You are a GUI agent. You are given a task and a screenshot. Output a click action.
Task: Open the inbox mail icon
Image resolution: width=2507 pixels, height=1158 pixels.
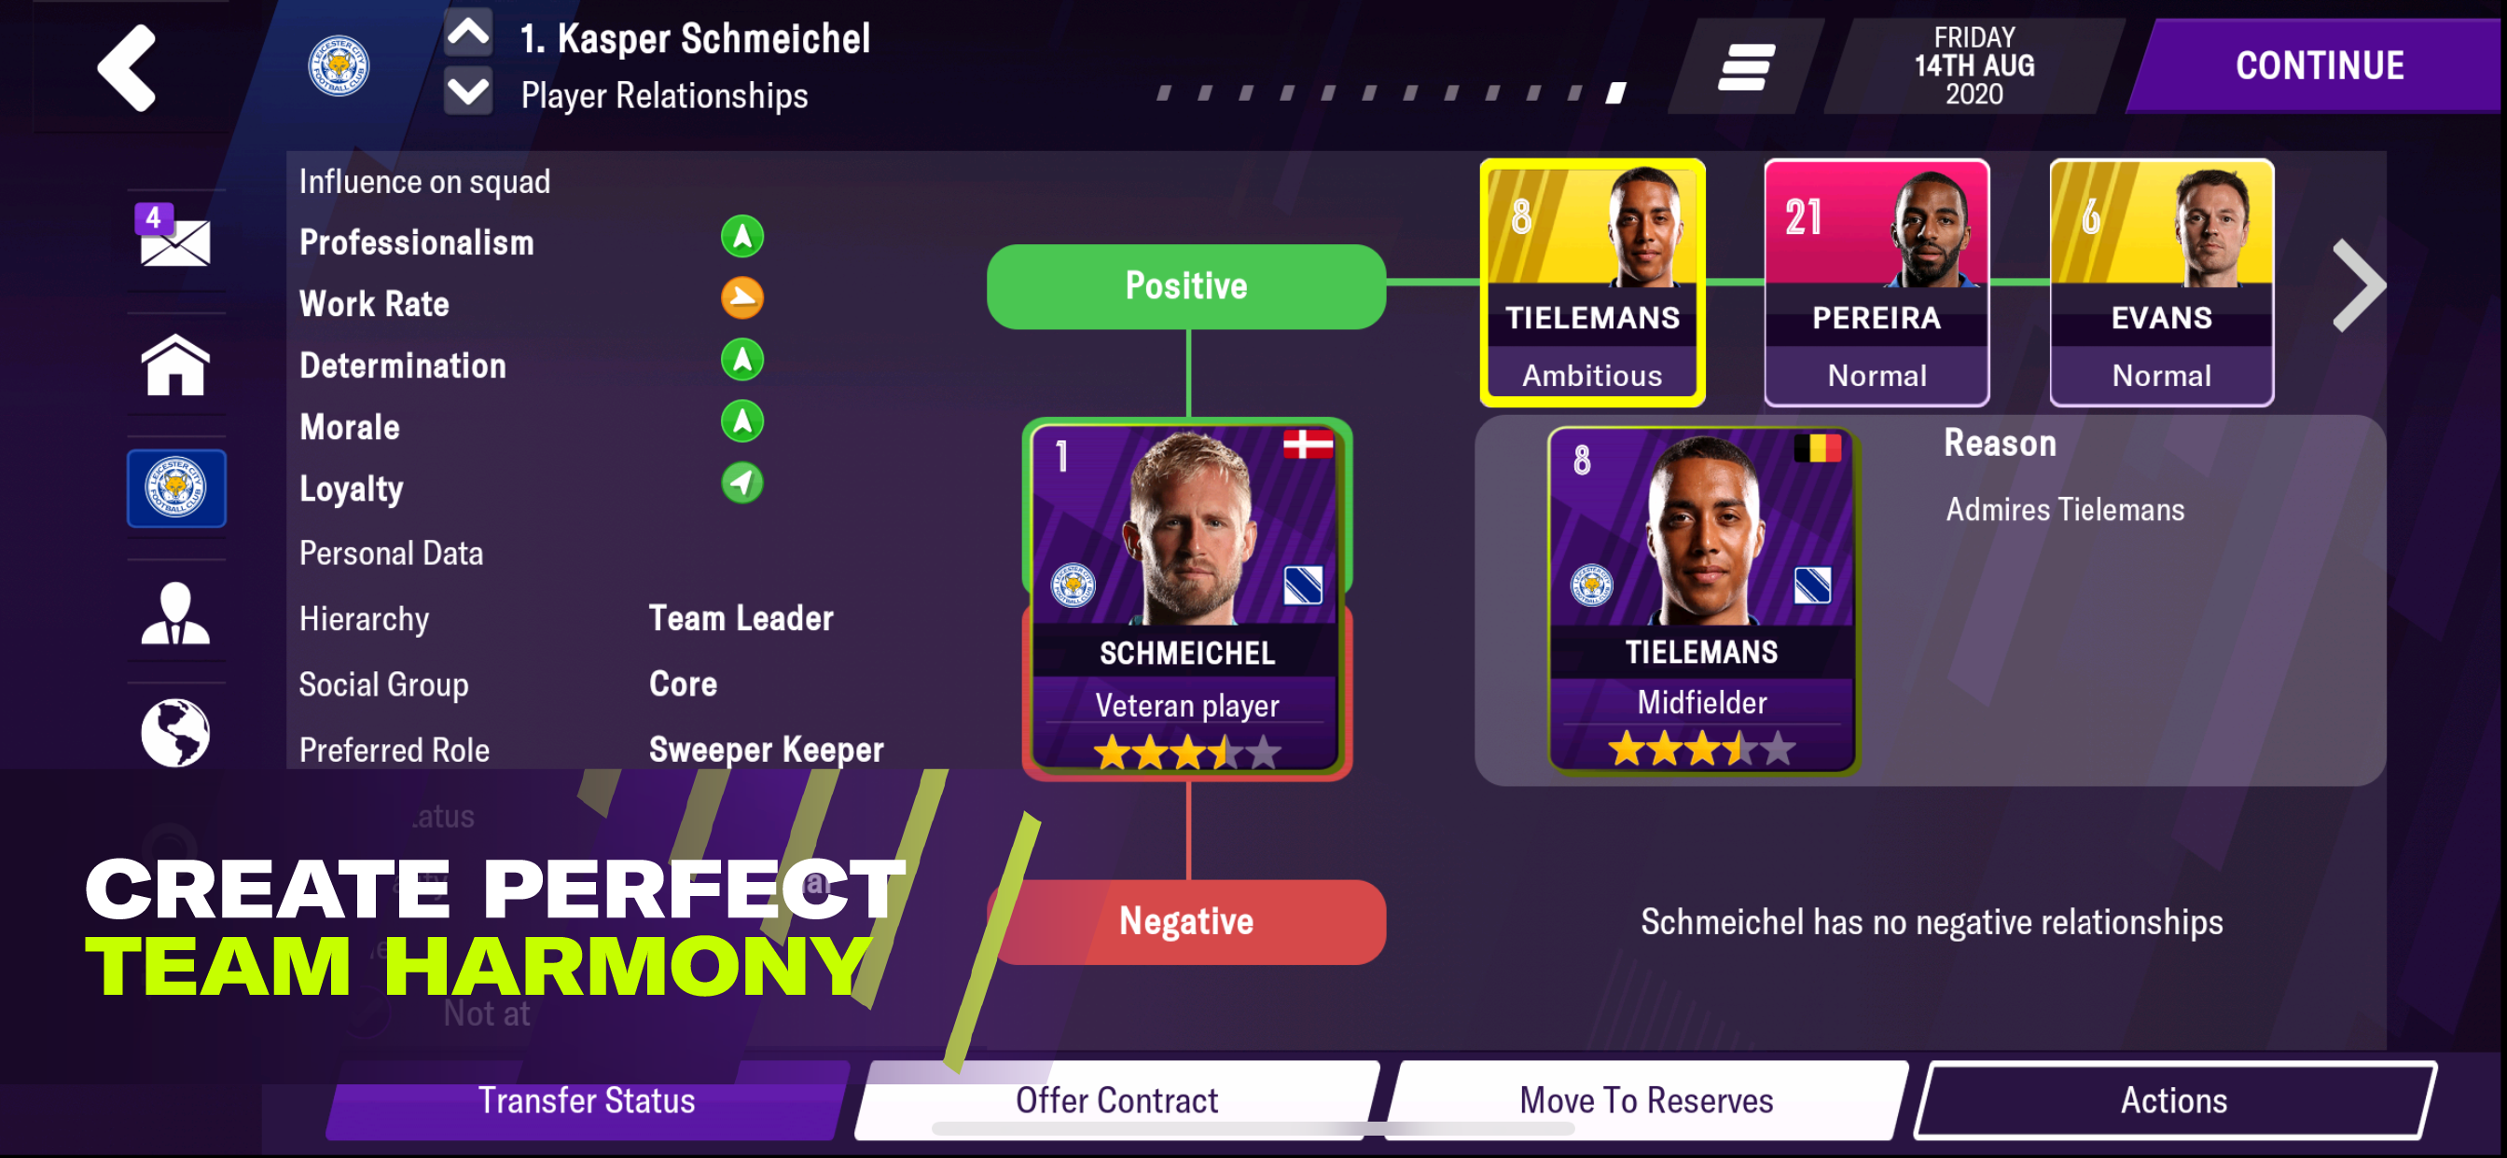(173, 236)
